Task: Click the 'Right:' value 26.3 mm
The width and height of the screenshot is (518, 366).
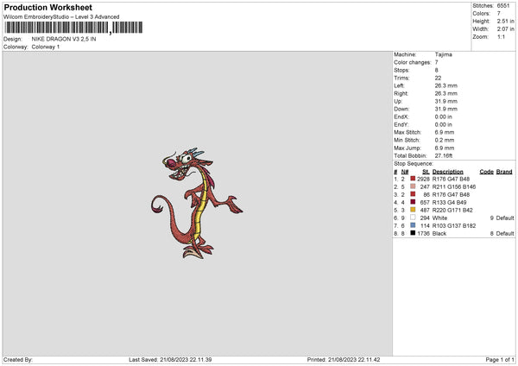Action: pos(446,93)
